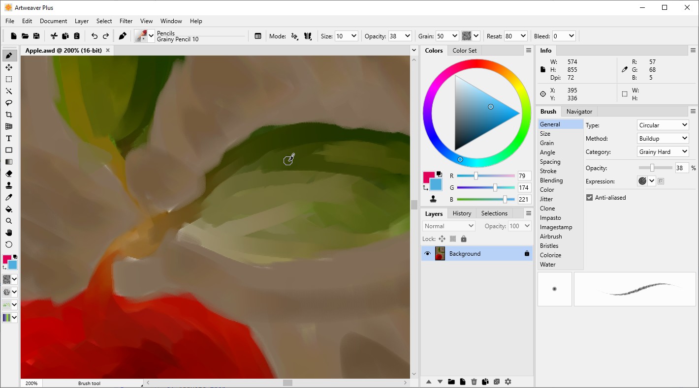This screenshot has width=699, height=388.
Task: Select the Crop tool
Action: [x=9, y=115]
